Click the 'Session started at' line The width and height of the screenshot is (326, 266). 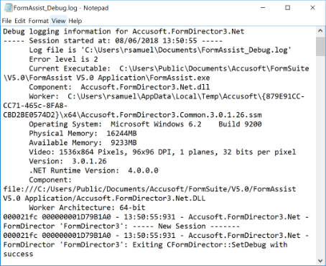[113, 41]
